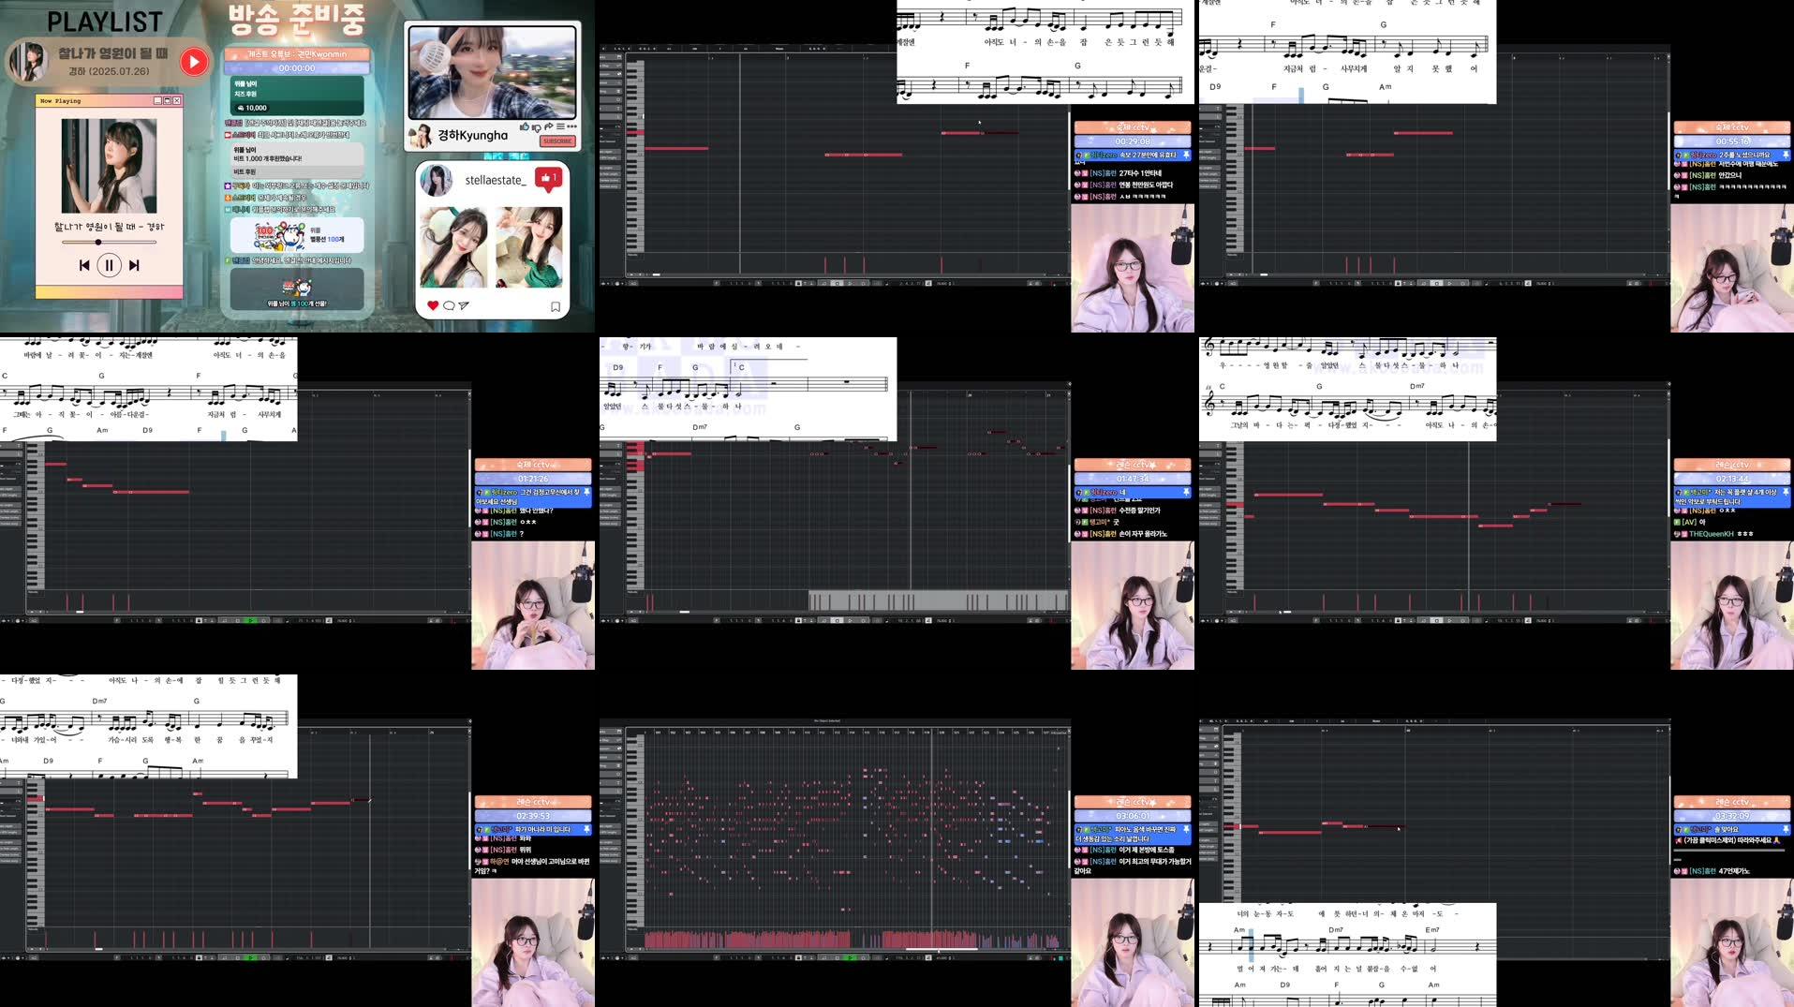The height and width of the screenshot is (1007, 1794).
Task: Click the 00:29:08 timer bar in the top-middle panel
Action: [x=1133, y=141]
